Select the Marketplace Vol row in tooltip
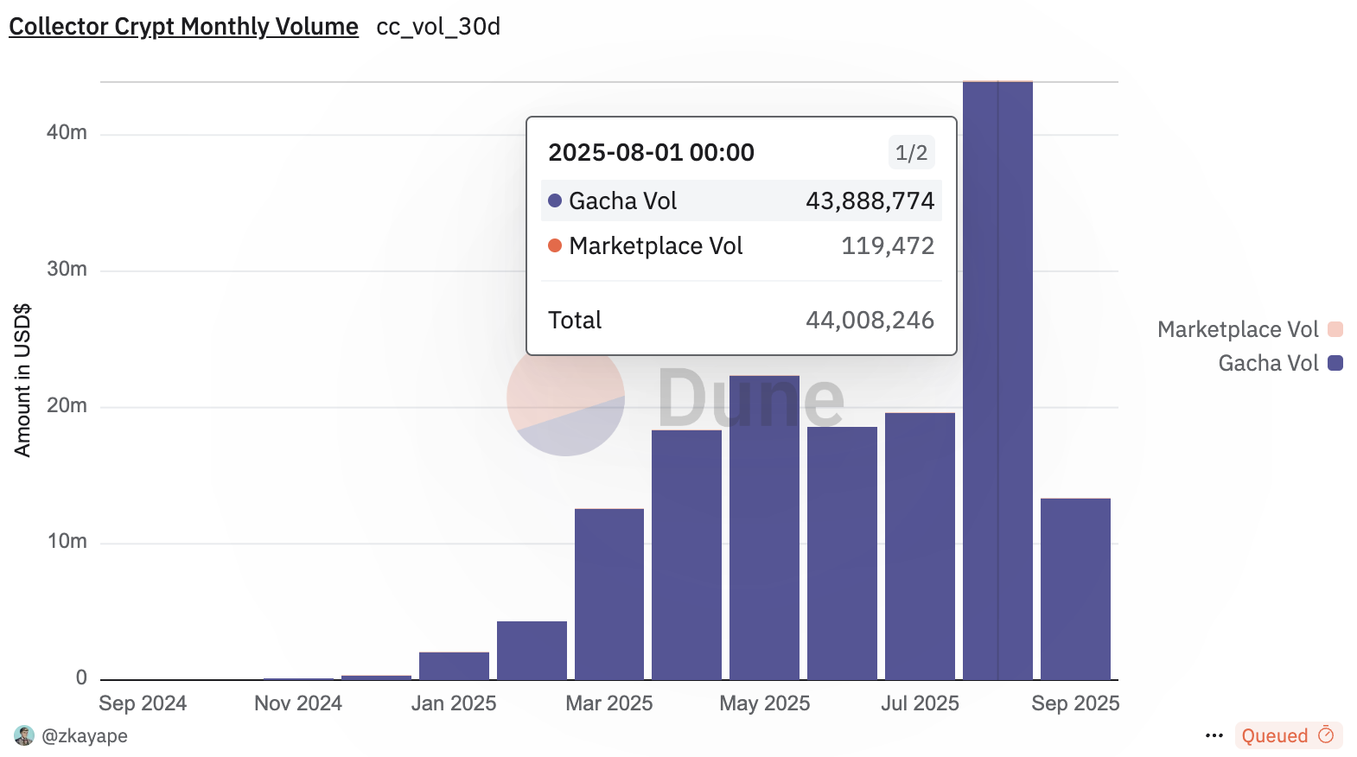The width and height of the screenshot is (1357, 757). click(x=741, y=246)
